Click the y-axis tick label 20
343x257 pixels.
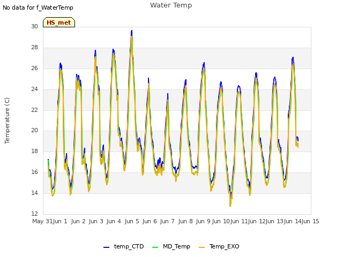34,131
